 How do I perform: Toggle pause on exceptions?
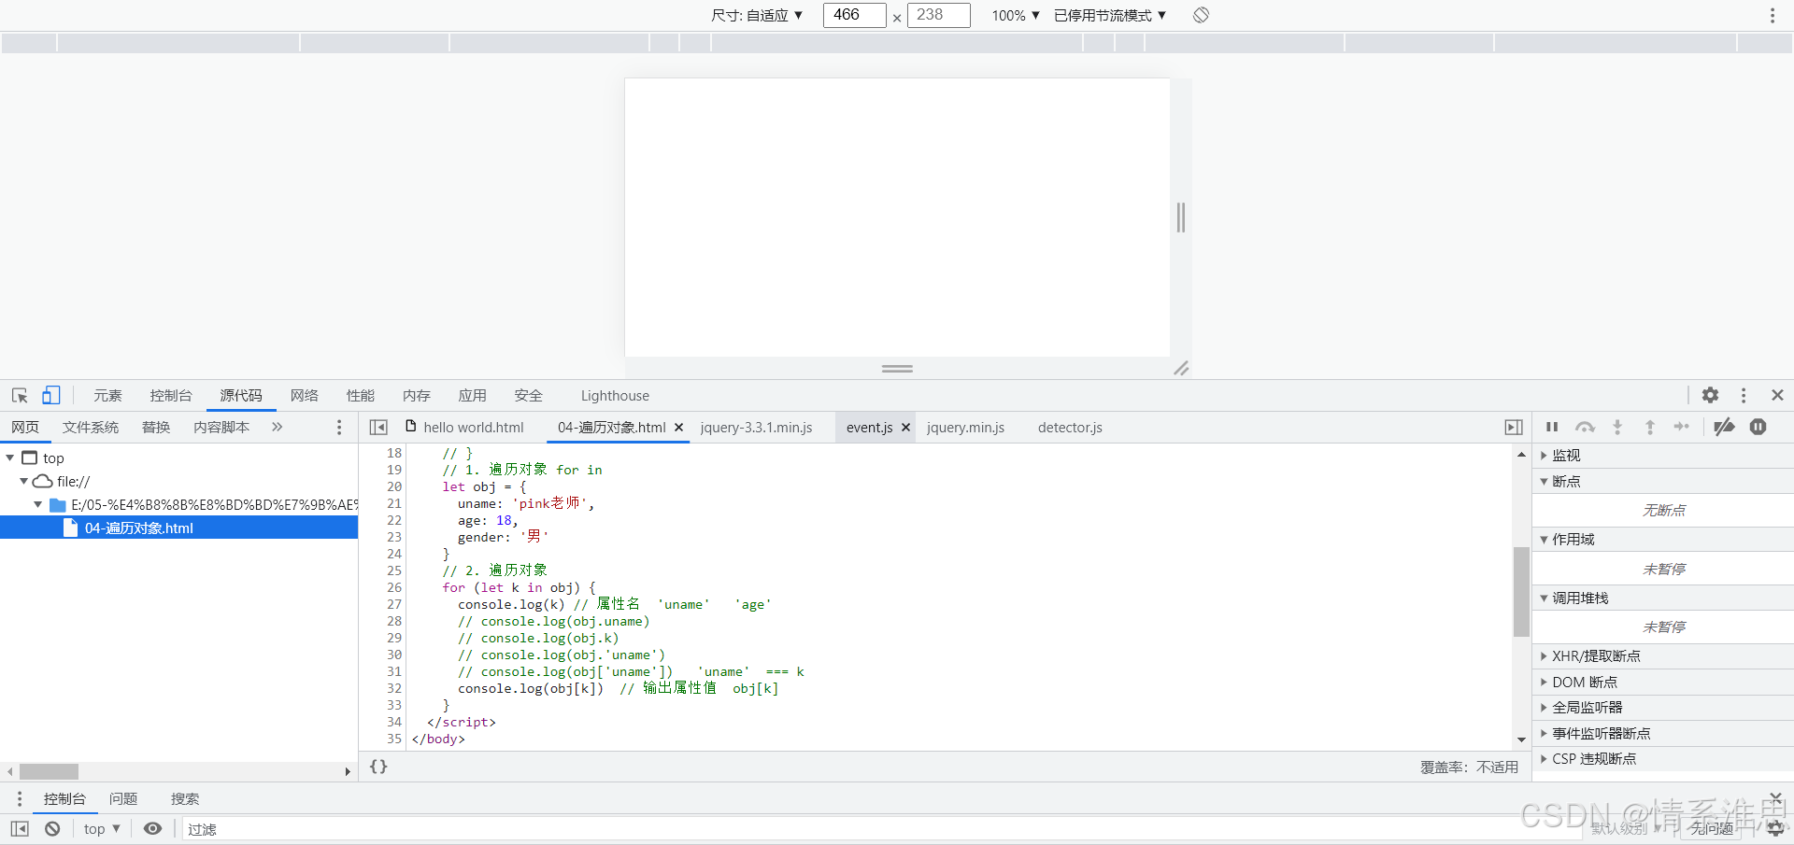[1758, 427]
